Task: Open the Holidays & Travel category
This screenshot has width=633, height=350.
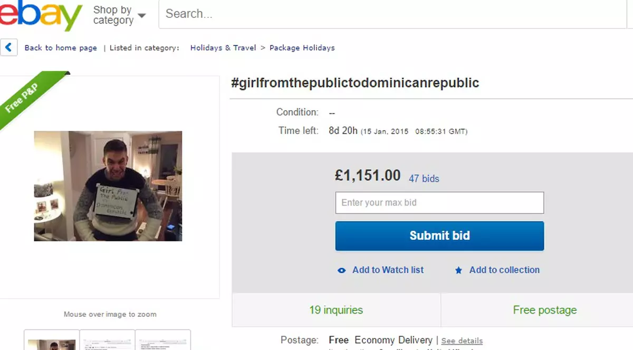Action: pos(223,48)
